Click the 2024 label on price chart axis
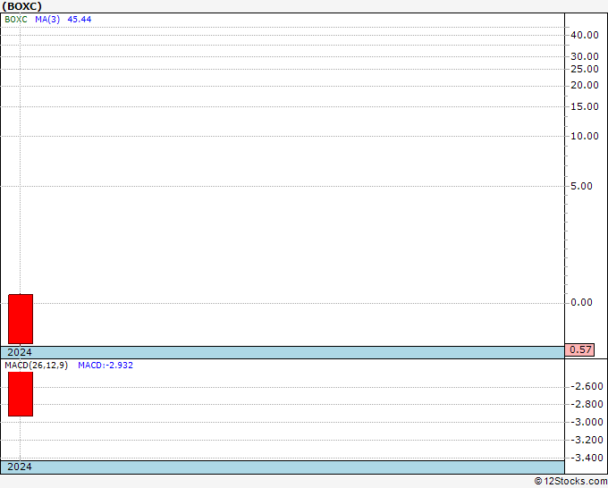The image size is (608, 488). tap(20, 352)
